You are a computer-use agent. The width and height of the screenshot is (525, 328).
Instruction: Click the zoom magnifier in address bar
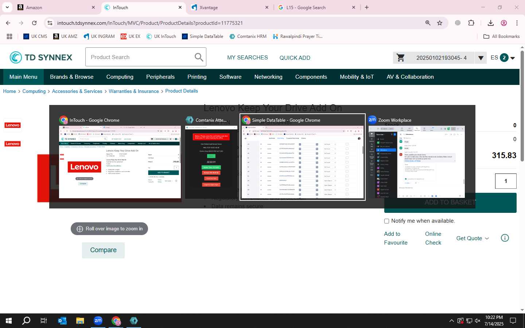tap(428, 23)
